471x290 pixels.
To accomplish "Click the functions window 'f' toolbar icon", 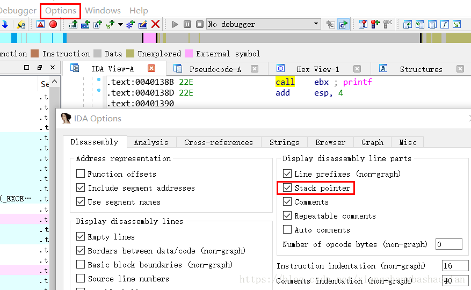I will [445, 24].
